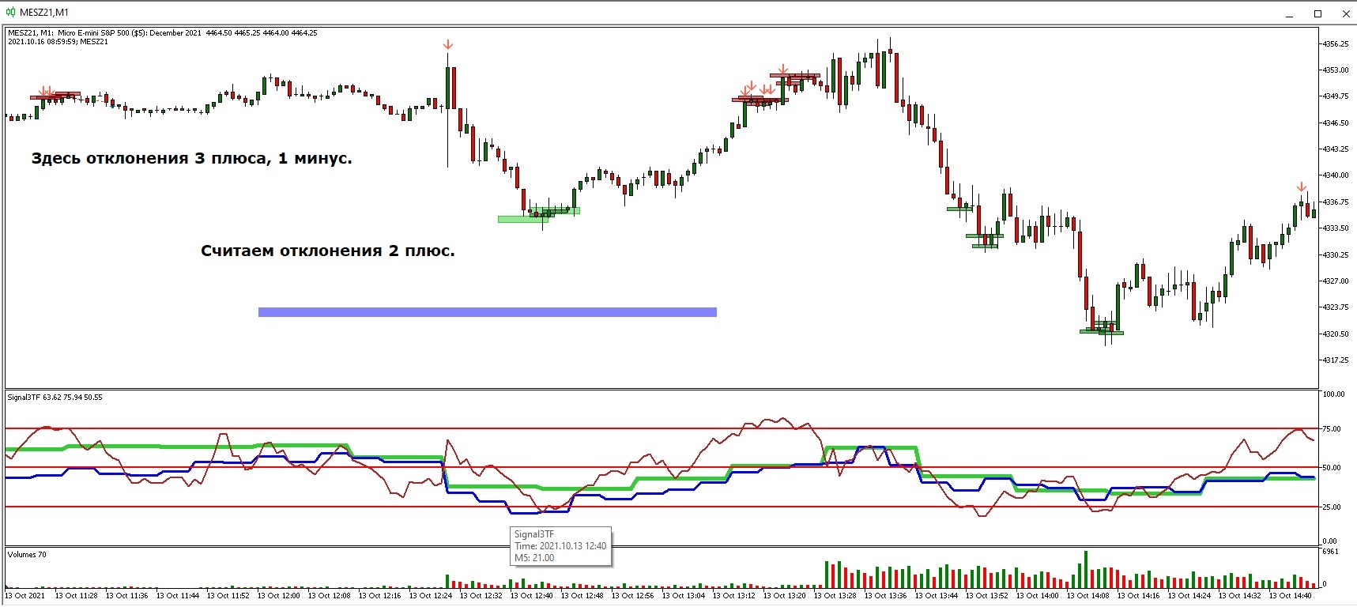Click the 4340.00 price scale label

point(1336,175)
